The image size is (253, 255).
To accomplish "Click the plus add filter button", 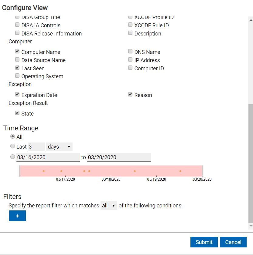I will [x=17, y=216].
